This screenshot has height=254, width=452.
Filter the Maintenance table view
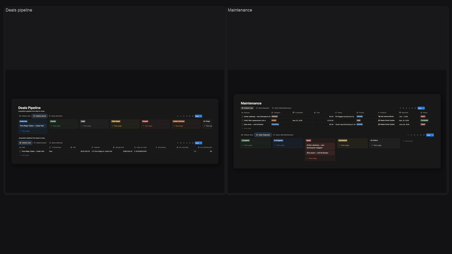[400, 108]
